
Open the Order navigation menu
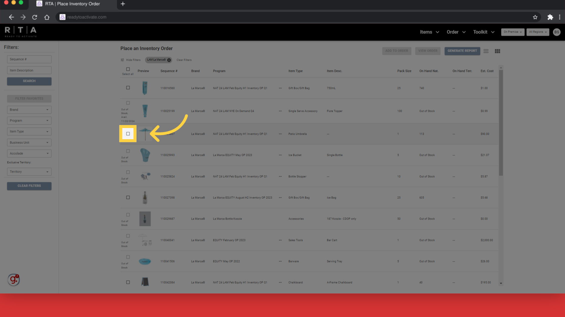[456, 32]
